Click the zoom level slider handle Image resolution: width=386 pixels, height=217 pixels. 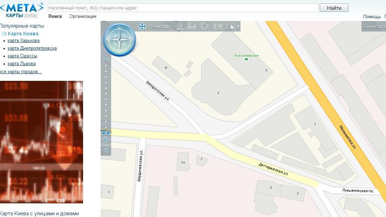[106, 133]
